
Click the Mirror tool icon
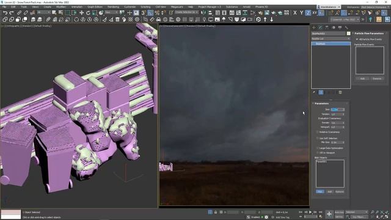coord(203,12)
